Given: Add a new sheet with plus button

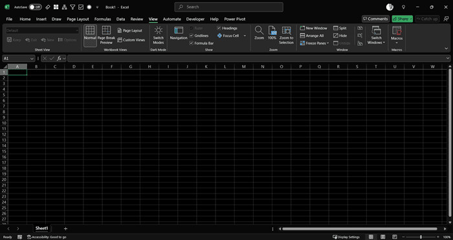Looking at the screenshot, I should point(65,228).
